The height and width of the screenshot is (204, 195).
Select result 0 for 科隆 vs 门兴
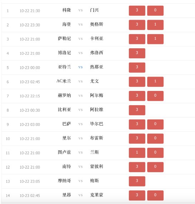click(x=155, y=11)
